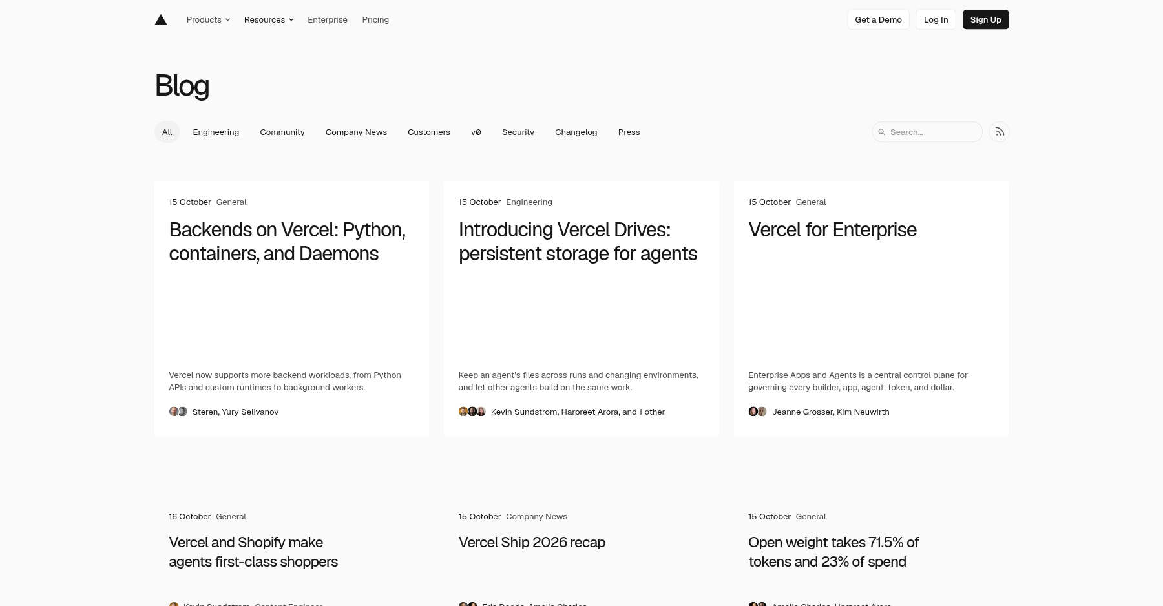
Task: Click author avatars beside Jeanne Grosser
Action: pos(758,412)
